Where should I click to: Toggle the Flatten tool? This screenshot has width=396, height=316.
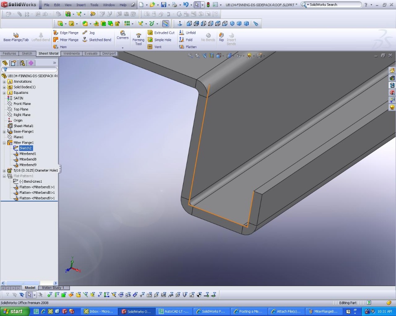tap(188, 47)
